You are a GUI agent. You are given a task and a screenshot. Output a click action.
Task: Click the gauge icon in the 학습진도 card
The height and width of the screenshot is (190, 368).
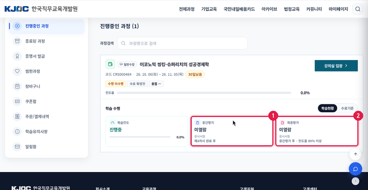tap(112, 123)
